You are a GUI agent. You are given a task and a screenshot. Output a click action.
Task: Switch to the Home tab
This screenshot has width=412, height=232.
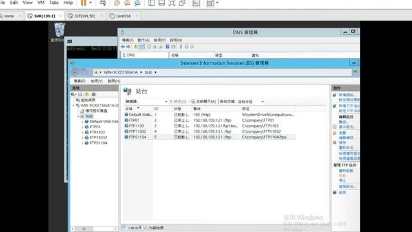point(9,16)
